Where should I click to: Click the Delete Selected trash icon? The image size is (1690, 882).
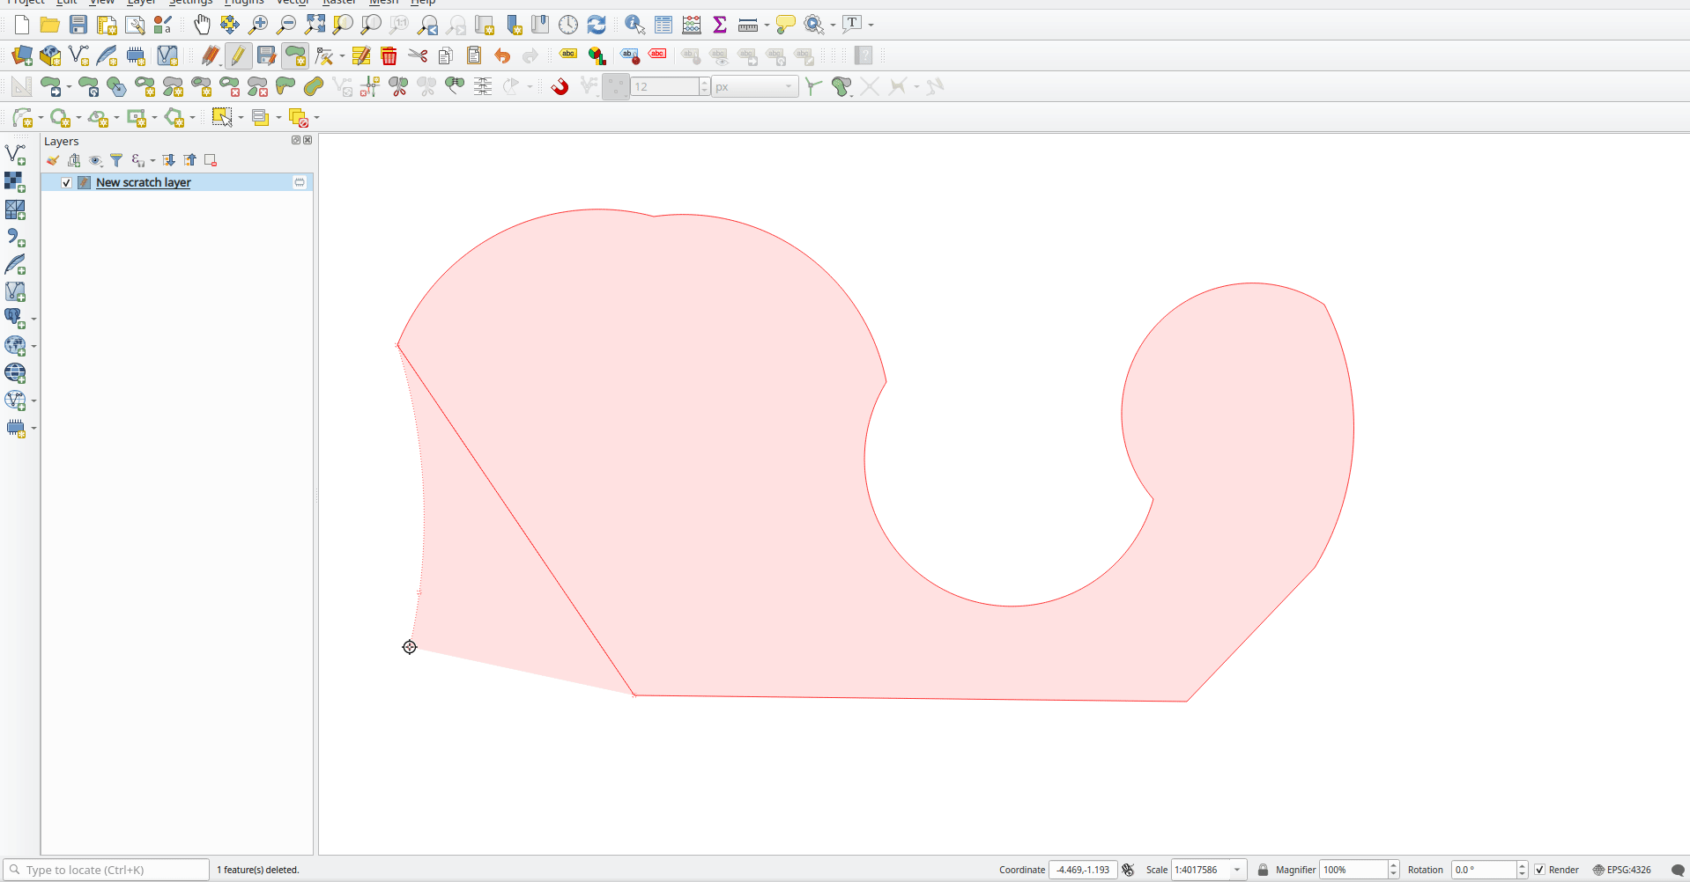point(389,56)
